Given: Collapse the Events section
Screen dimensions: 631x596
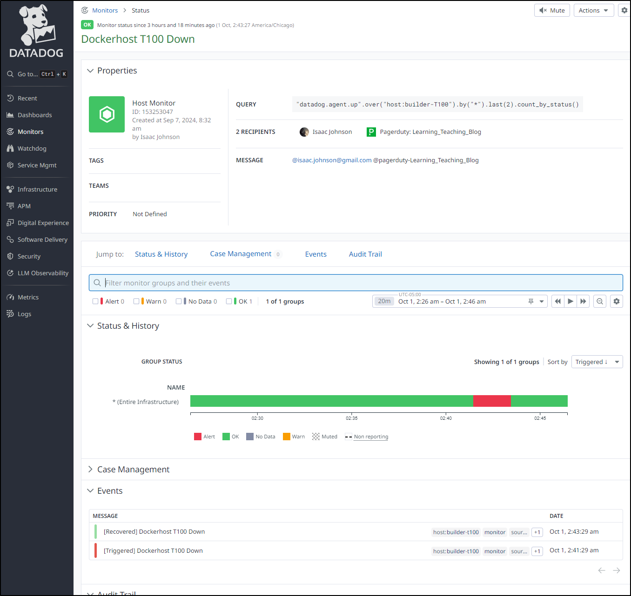Looking at the screenshot, I should point(90,491).
